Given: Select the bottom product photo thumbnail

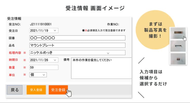Looking at the screenshot, I should tap(178, 59).
